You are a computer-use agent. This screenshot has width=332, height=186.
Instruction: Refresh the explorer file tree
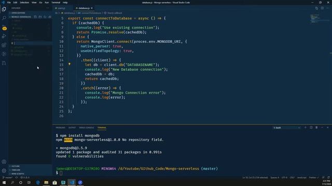click(45, 17)
